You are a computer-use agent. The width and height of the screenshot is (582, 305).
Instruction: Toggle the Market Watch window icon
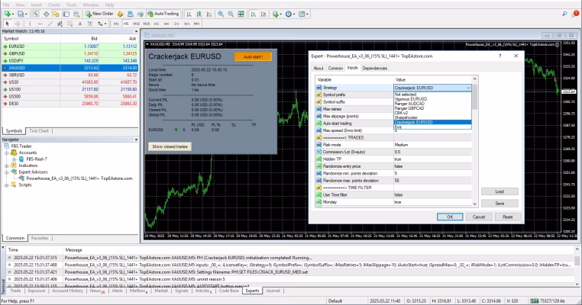point(36,14)
